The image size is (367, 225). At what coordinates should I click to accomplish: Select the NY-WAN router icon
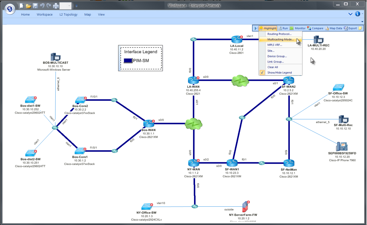tap(194, 163)
